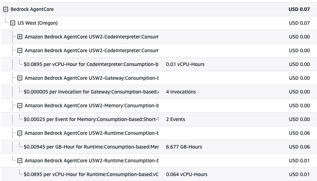Collapse the Runtime group totaling USD 0.06
This screenshot has width=317, height=181.
coord(20,133)
